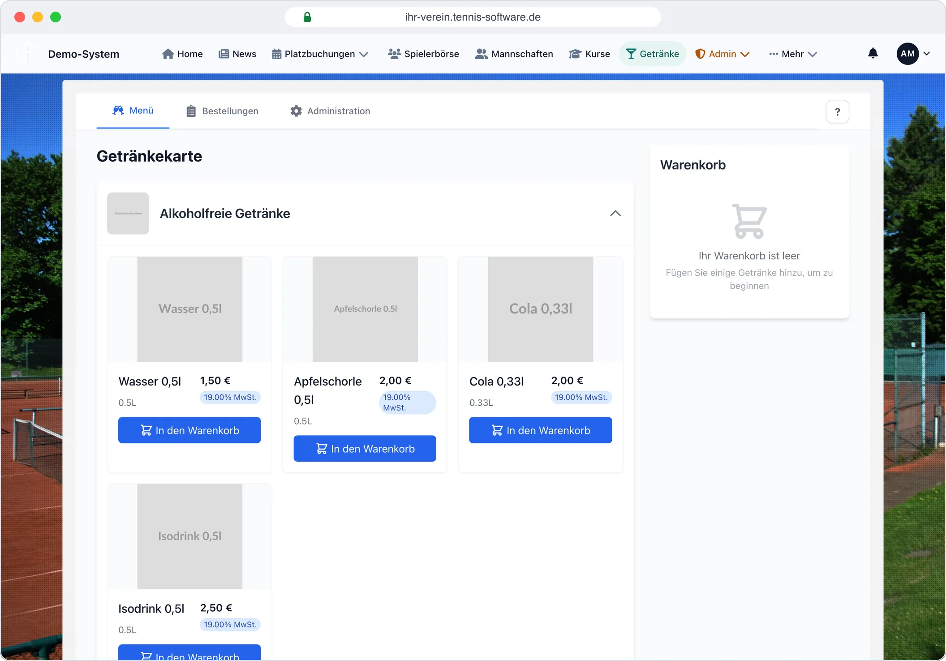
Task: Click the question mark help button
Action: click(x=837, y=112)
